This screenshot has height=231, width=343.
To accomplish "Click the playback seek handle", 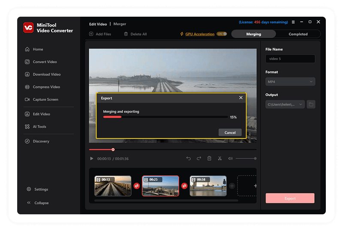I will coord(113,150).
